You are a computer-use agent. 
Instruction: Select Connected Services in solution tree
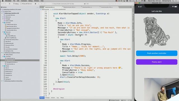[x=10, y=15]
